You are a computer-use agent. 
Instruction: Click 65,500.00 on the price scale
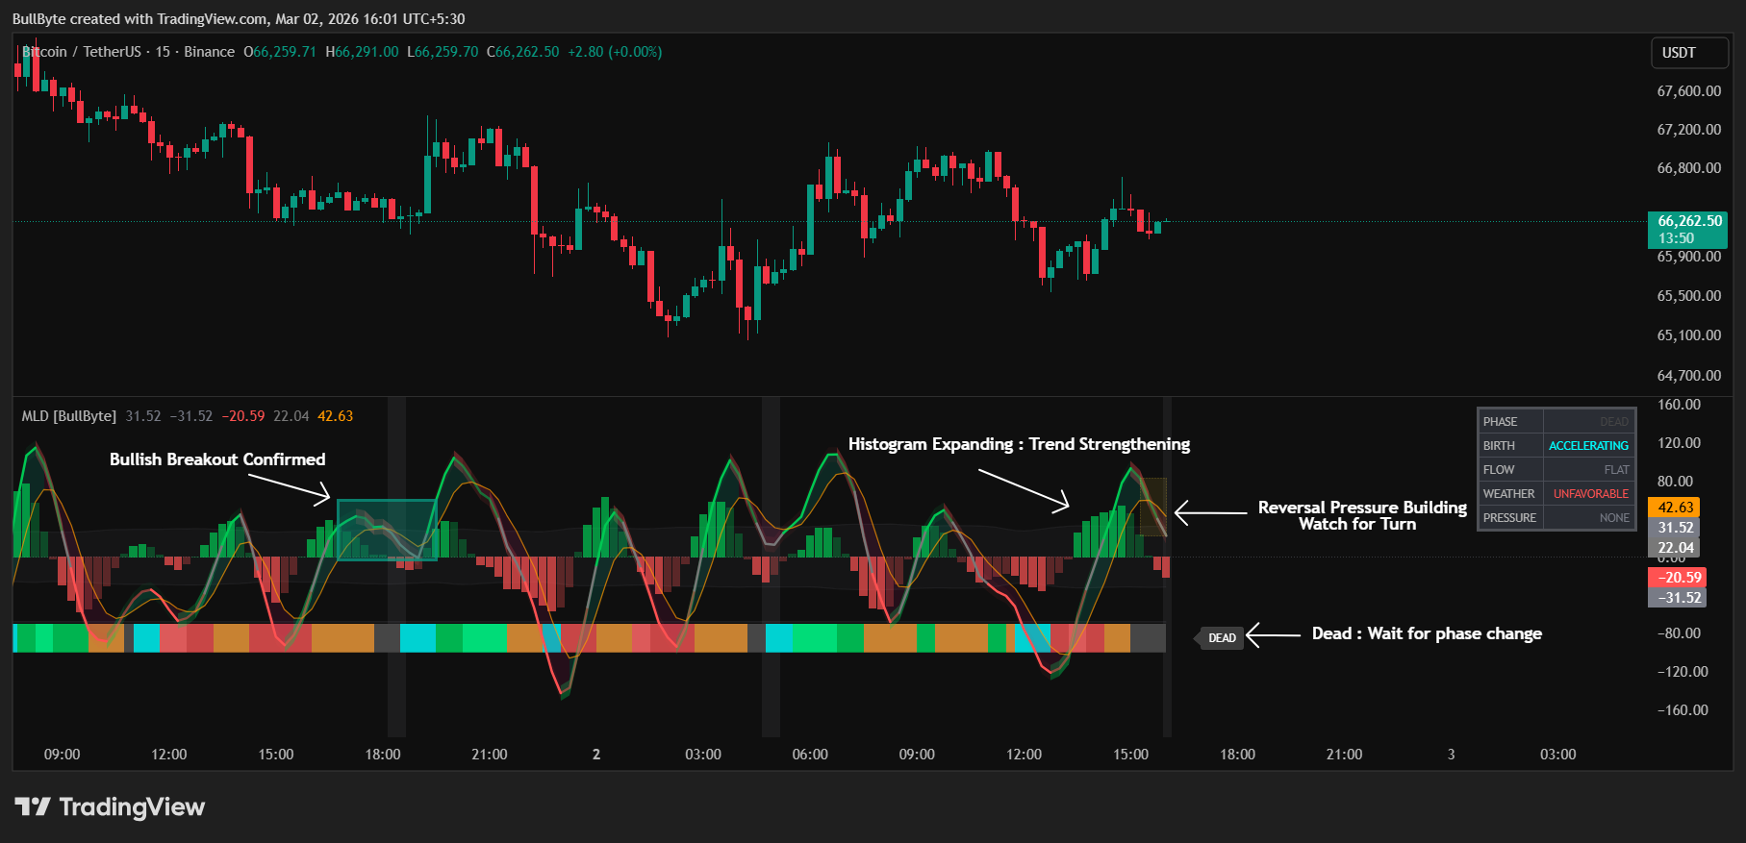1689,296
